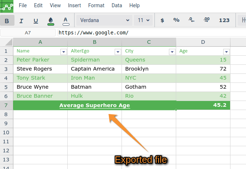Toggle Italic formatting button
This screenshot has width=246, height=169.
(21, 21)
